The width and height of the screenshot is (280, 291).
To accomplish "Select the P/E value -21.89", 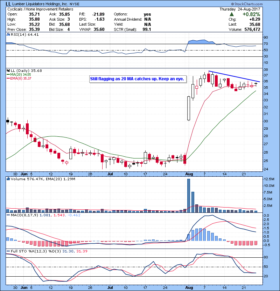I will tap(98, 14).
